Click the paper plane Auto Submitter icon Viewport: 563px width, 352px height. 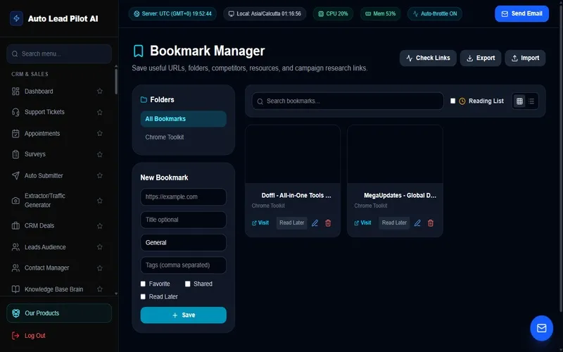(15, 175)
